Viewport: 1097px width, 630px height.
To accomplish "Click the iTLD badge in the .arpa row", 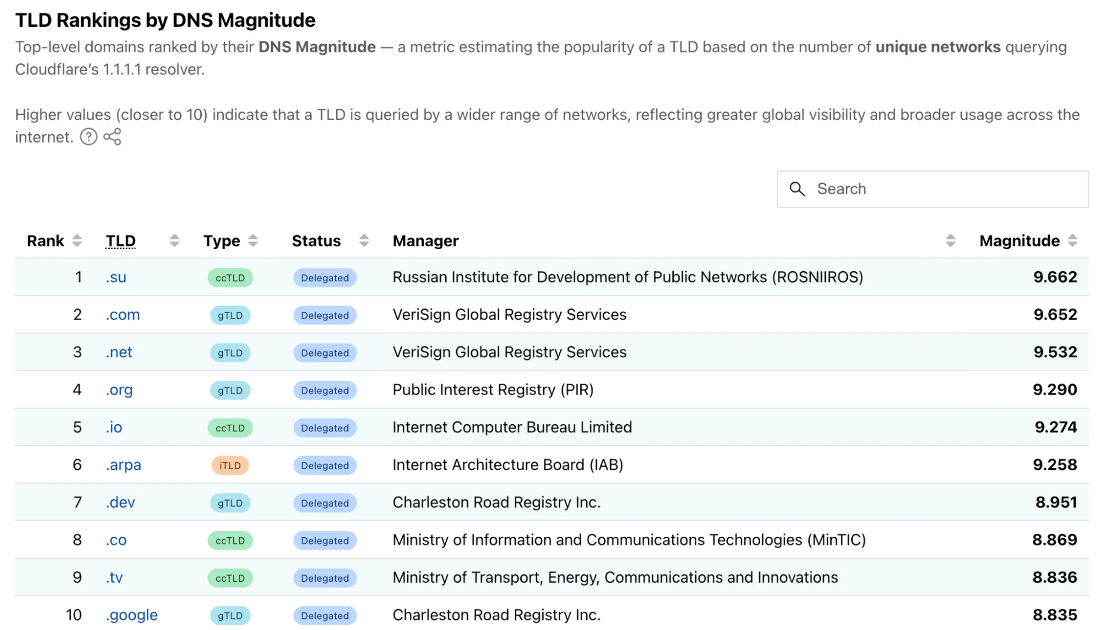I will (229, 465).
